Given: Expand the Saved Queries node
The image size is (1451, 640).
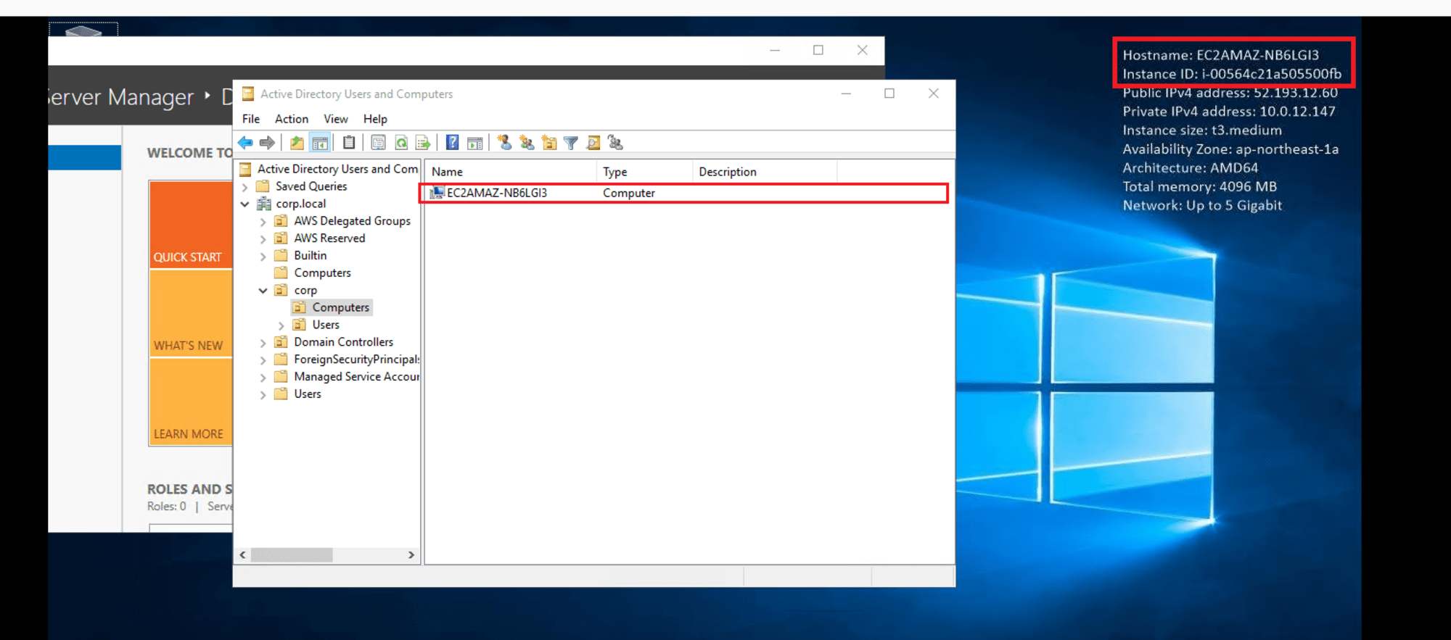Looking at the screenshot, I should 245,187.
